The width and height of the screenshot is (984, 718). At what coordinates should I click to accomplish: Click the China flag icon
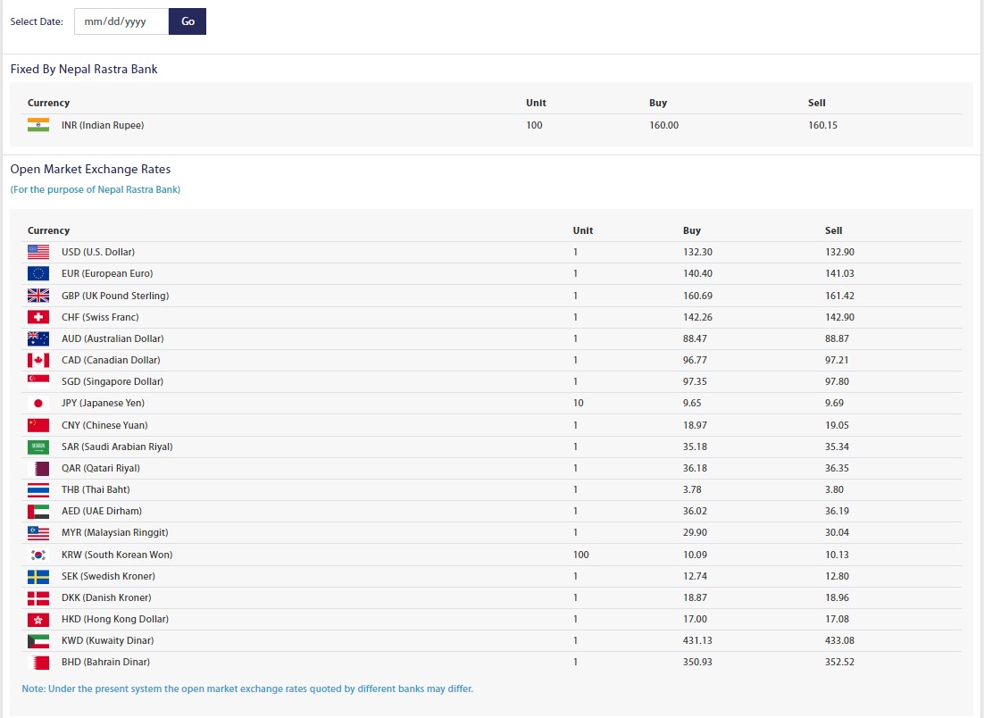pos(38,425)
